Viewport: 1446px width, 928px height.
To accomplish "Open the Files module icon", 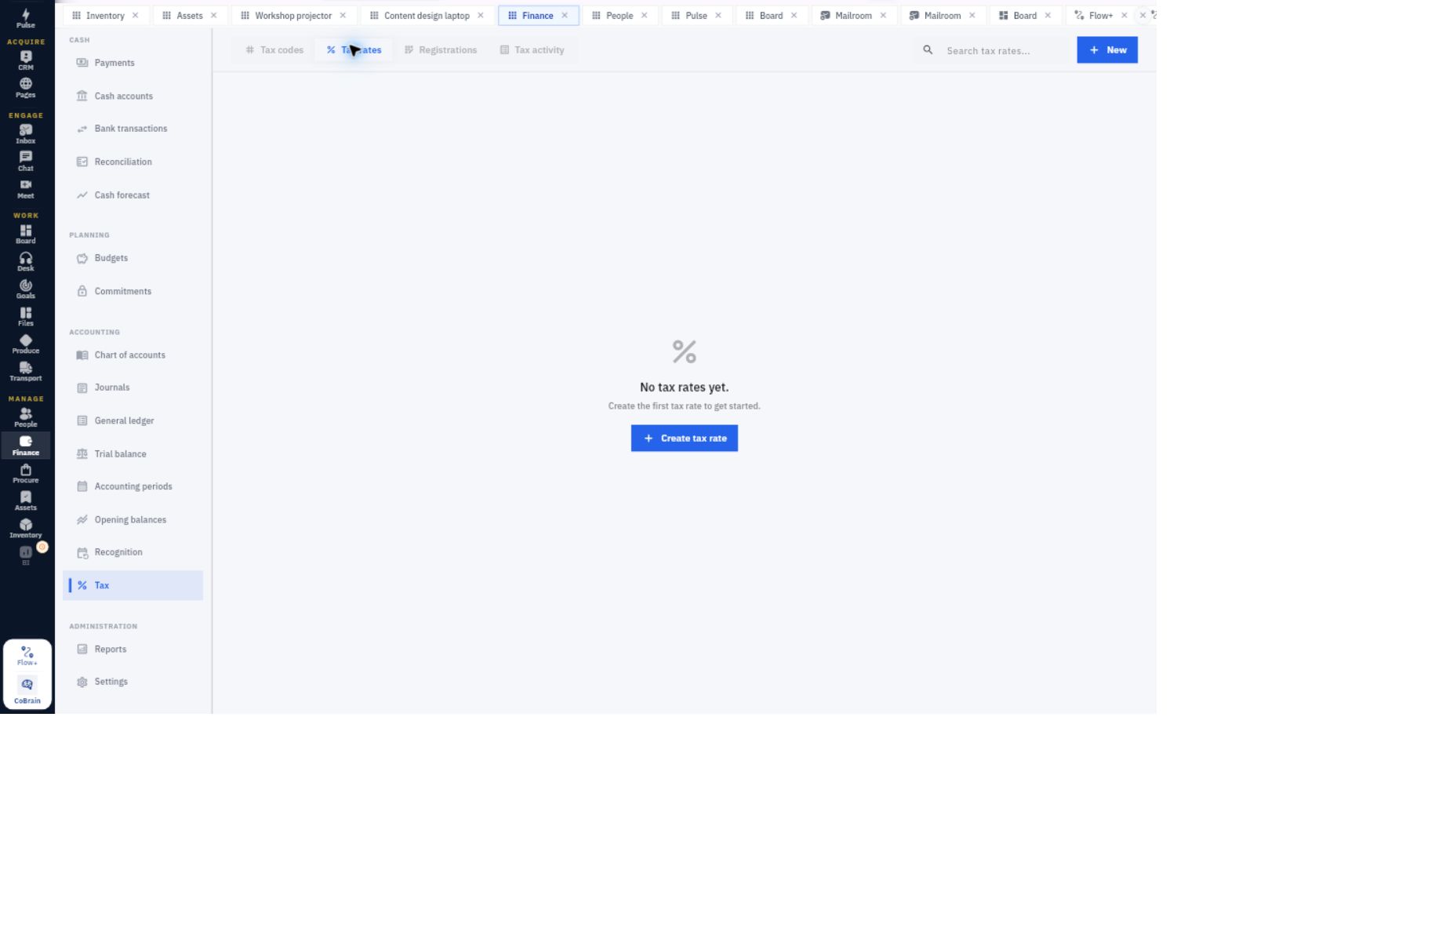I will click(26, 316).
